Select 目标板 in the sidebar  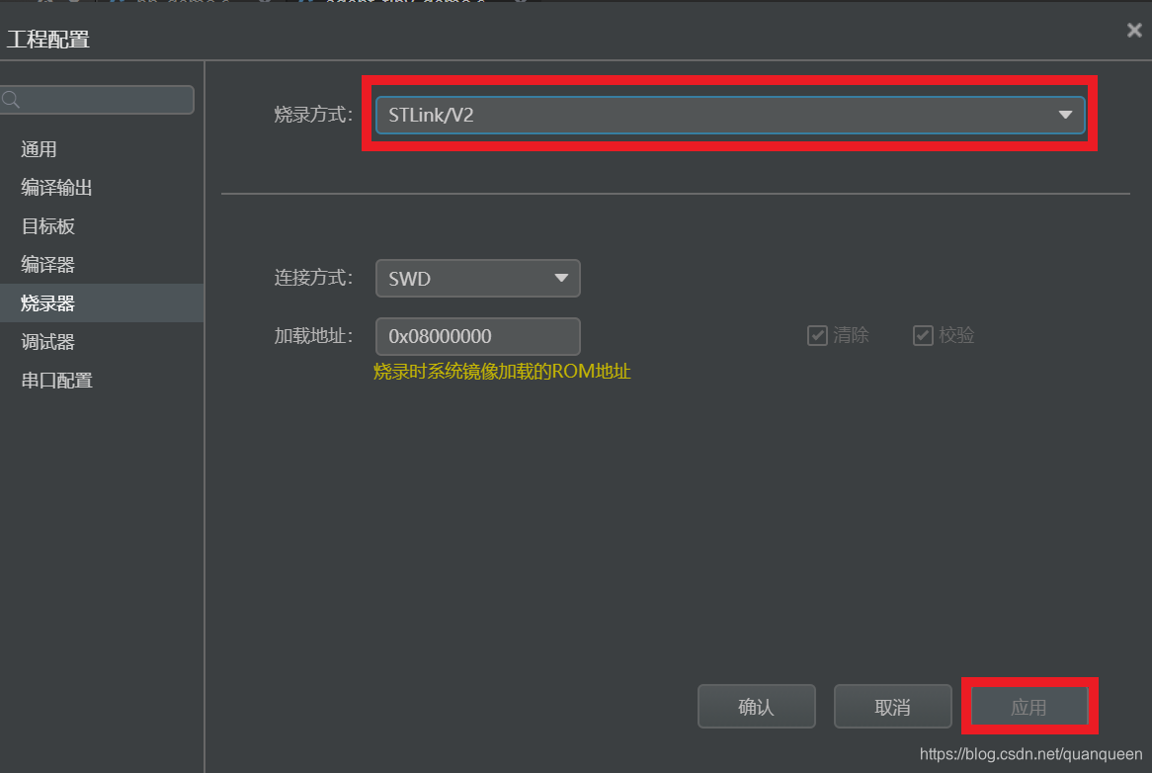(x=102, y=226)
